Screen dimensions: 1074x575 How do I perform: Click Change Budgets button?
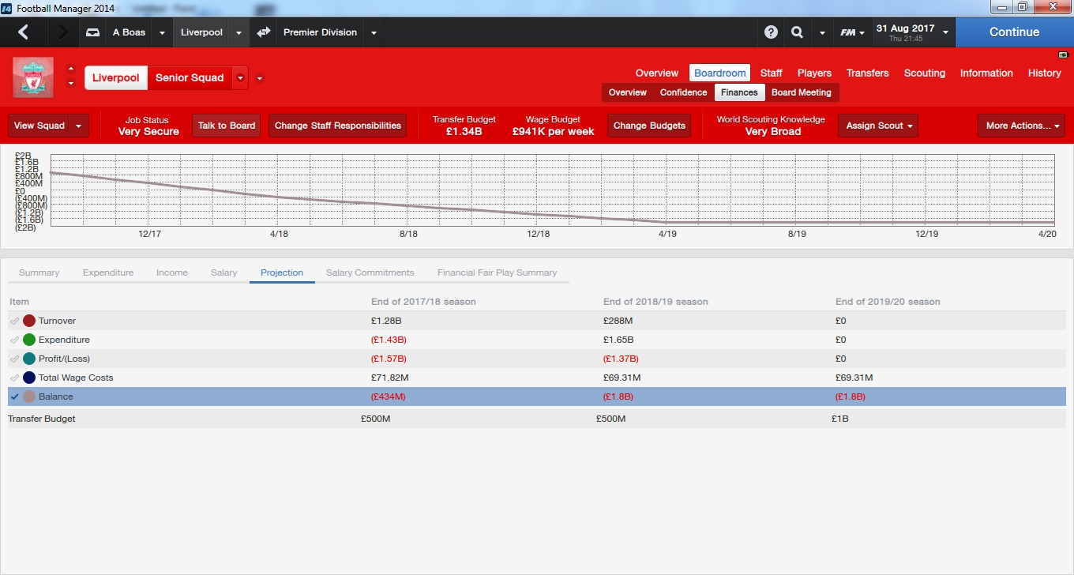pos(650,126)
